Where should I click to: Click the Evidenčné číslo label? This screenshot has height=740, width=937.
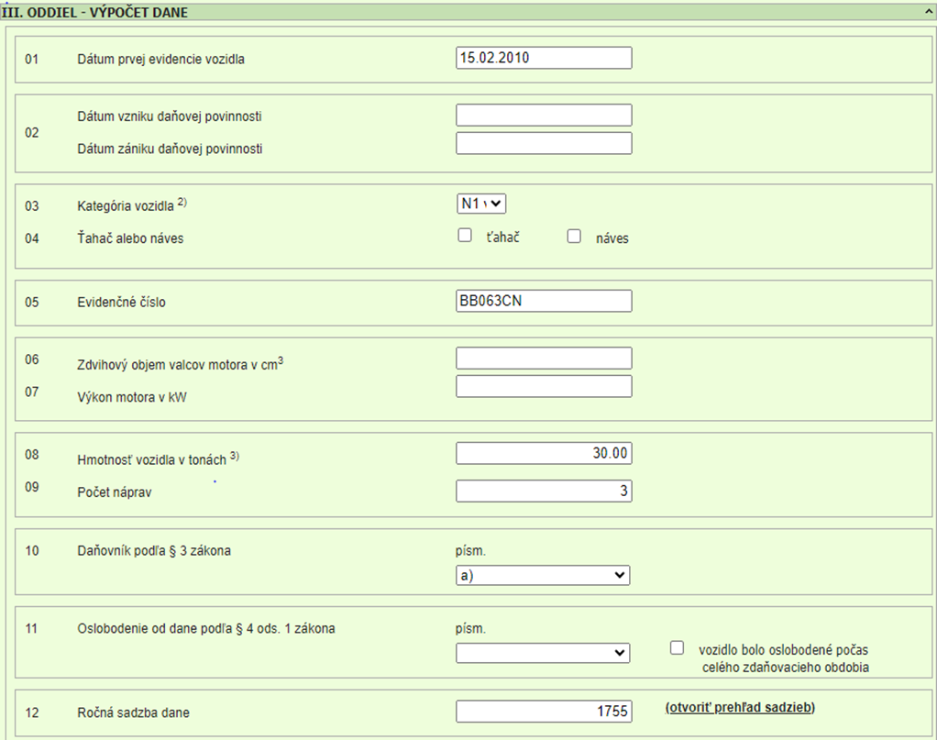point(121,302)
